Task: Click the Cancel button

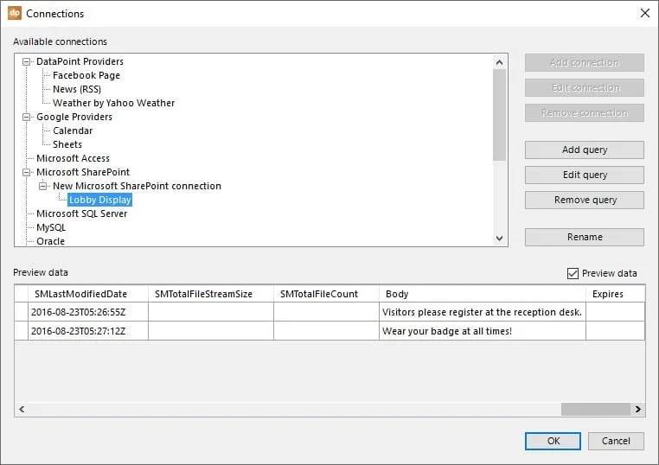Action: pos(616,441)
